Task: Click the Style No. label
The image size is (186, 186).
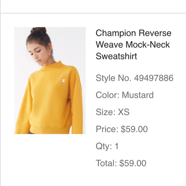Action: point(114,78)
